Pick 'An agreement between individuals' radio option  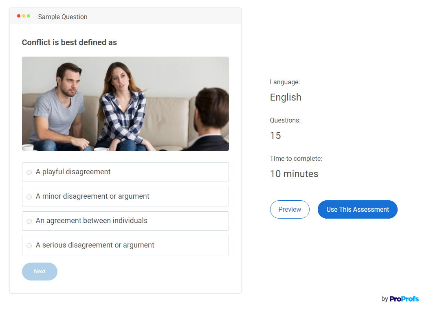coord(29,221)
